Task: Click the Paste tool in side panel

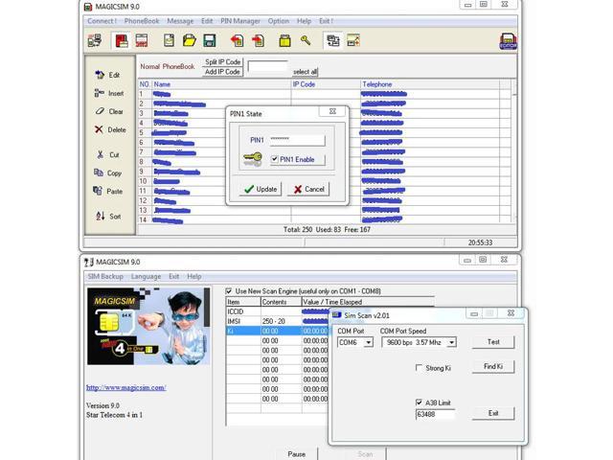Action: pyautogui.click(x=108, y=191)
